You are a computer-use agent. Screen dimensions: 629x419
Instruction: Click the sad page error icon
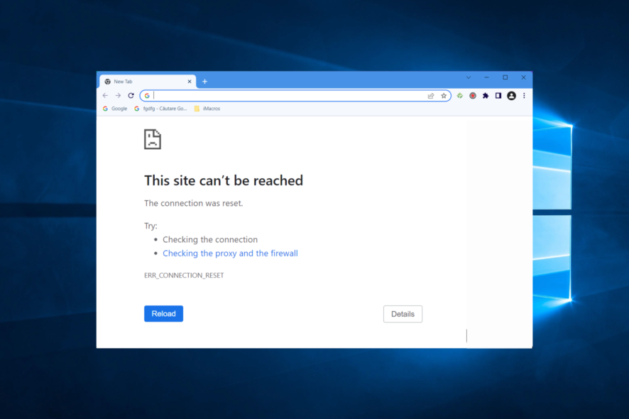click(x=153, y=139)
